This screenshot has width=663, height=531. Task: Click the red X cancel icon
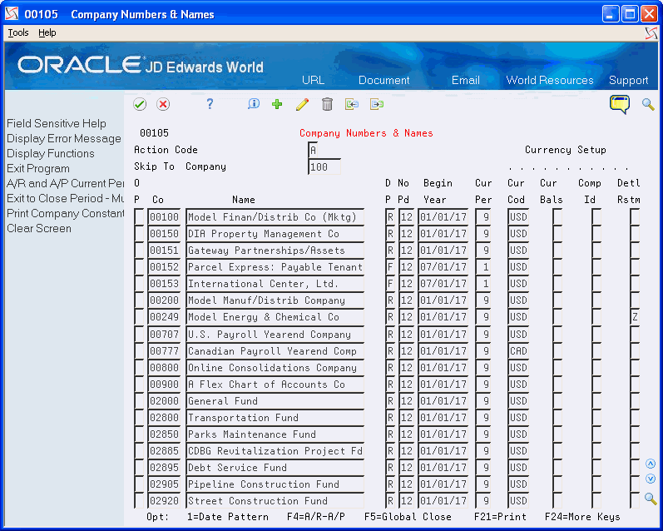pyautogui.click(x=163, y=104)
